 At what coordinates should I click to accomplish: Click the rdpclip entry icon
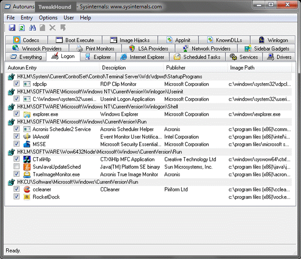point(27,84)
